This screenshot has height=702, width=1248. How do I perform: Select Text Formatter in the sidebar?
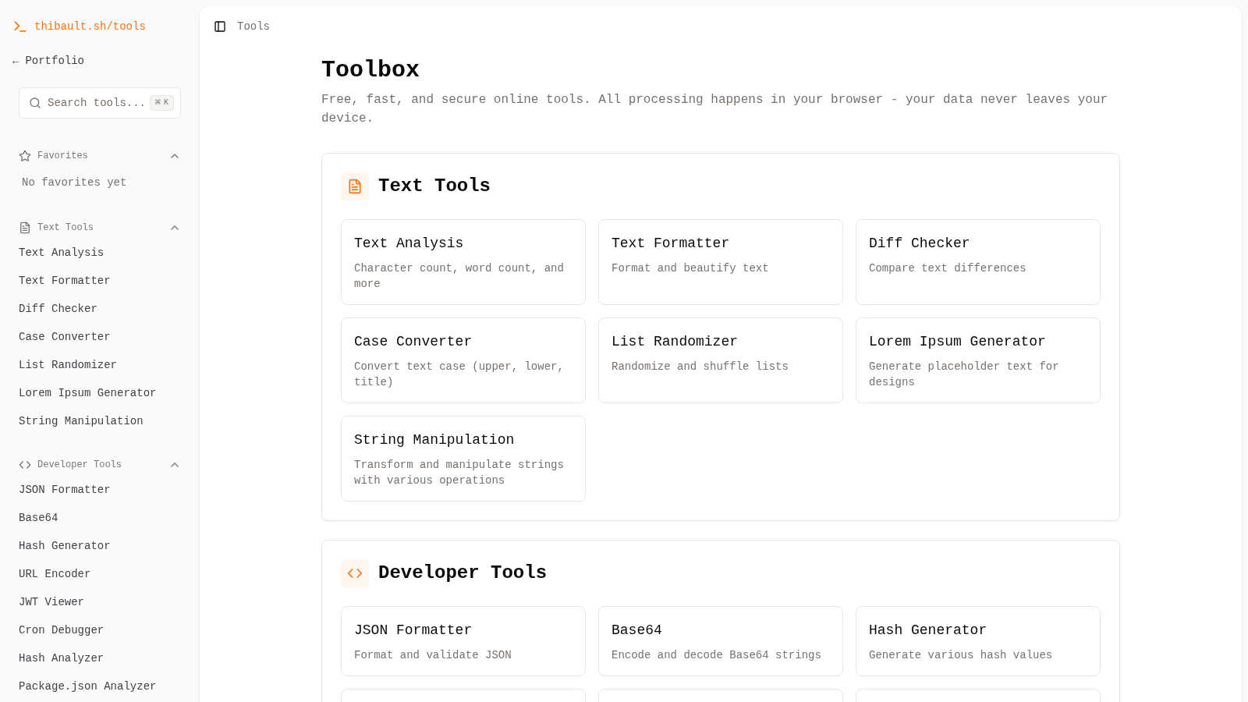(100, 281)
